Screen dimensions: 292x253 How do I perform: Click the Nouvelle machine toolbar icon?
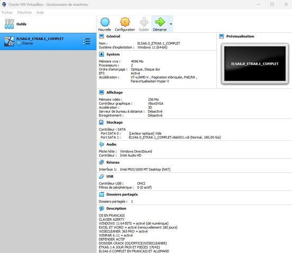tap(105, 22)
